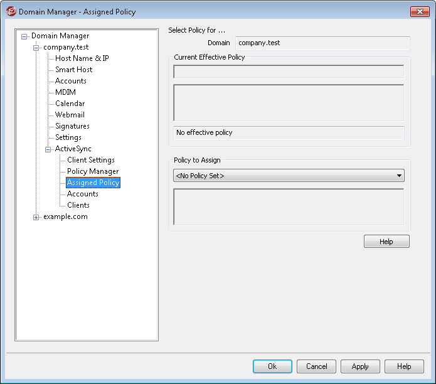Click the MDaemon app icon in title bar

click(11, 12)
